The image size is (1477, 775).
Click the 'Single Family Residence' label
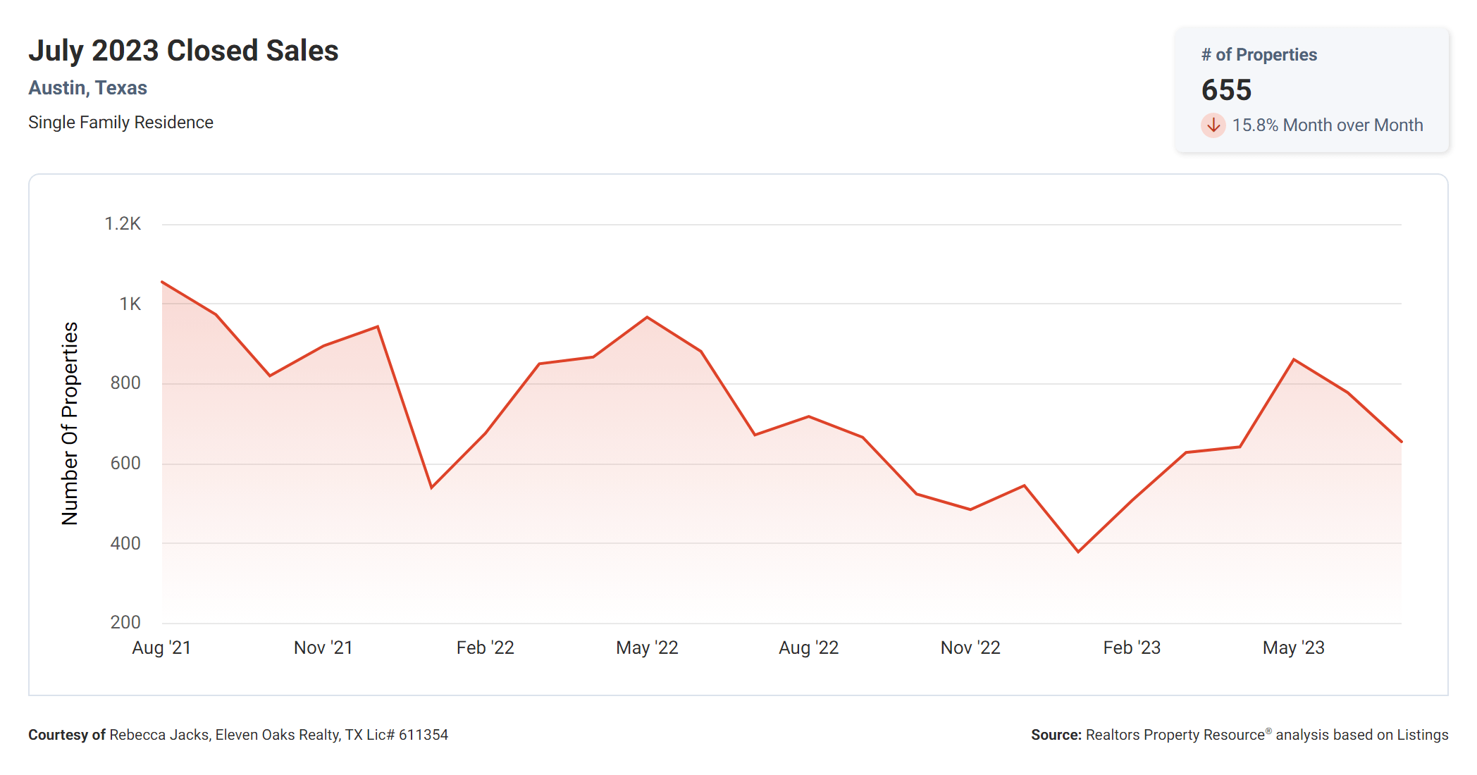120,123
